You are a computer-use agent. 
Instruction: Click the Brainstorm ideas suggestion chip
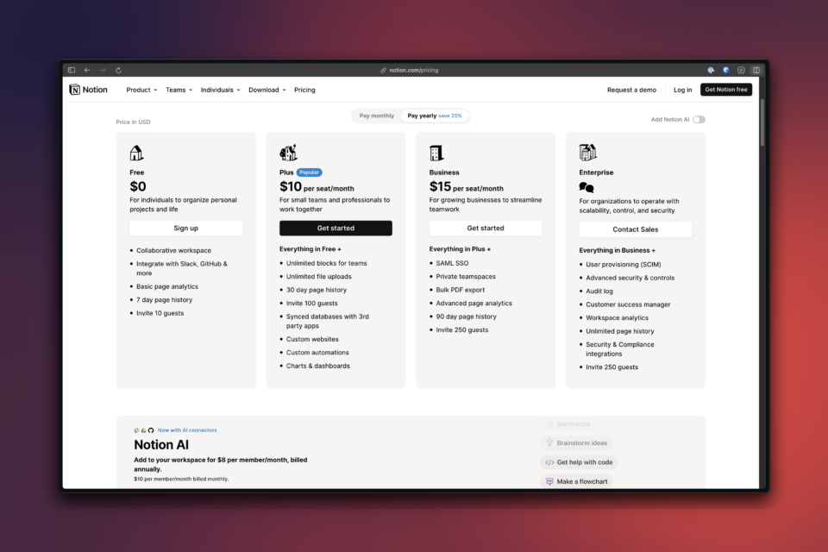[576, 442]
